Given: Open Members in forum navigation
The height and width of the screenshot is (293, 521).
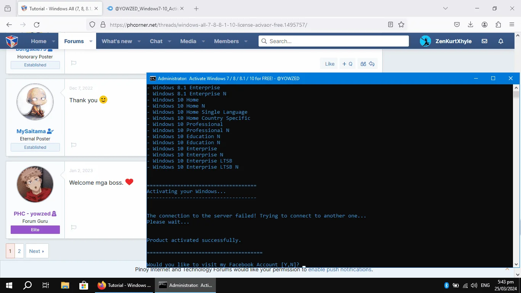Looking at the screenshot, I should [x=226, y=41].
